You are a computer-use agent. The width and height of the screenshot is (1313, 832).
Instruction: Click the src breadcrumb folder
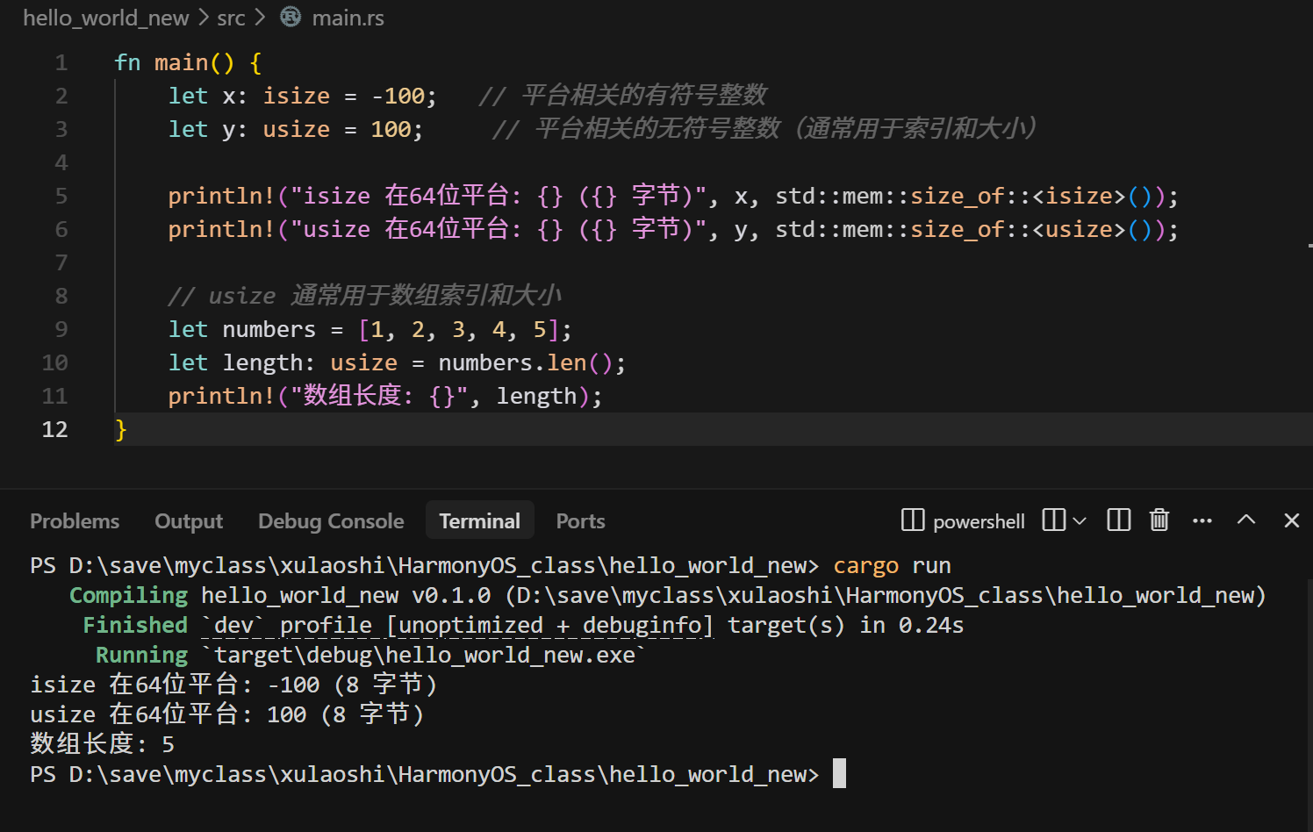pos(231,18)
